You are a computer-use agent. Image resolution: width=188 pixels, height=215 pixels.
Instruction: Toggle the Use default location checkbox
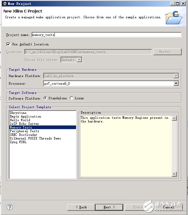click(x=8, y=44)
